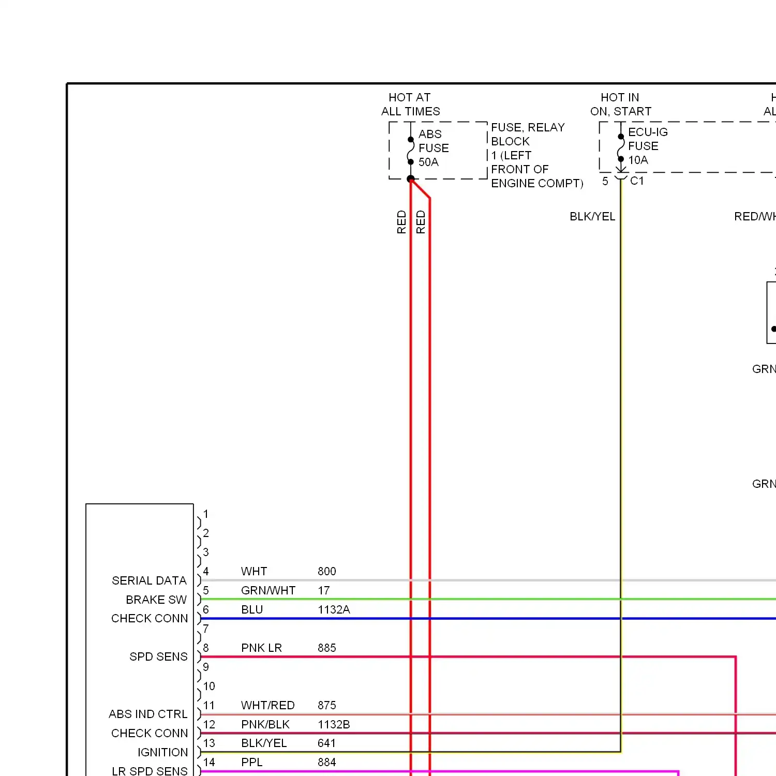The width and height of the screenshot is (776, 776).
Task: Click the 'CHECK CONN' label at pin 12
Action: pos(150,733)
